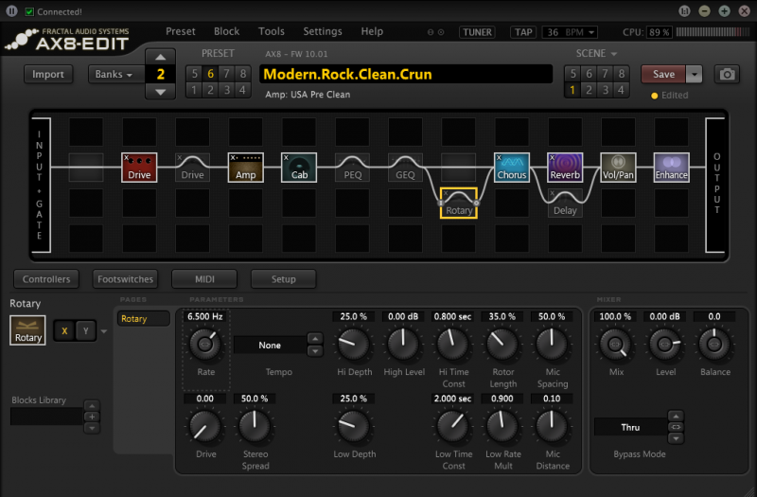Click the preset name field
The width and height of the screenshot is (757, 497).
[406, 75]
